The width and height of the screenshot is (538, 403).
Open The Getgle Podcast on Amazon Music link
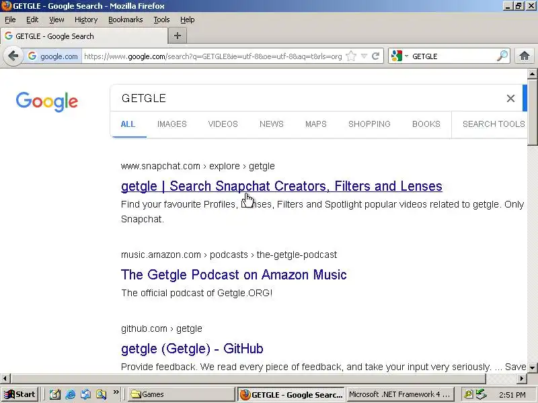(234, 275)
